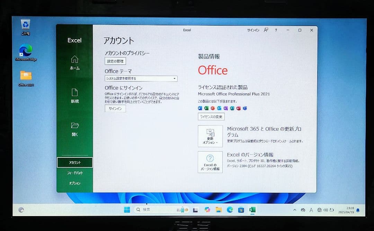Click the Outlook icon in included products
The width and height of the screenshot is (374, 231).
click(x=219, y=108)
